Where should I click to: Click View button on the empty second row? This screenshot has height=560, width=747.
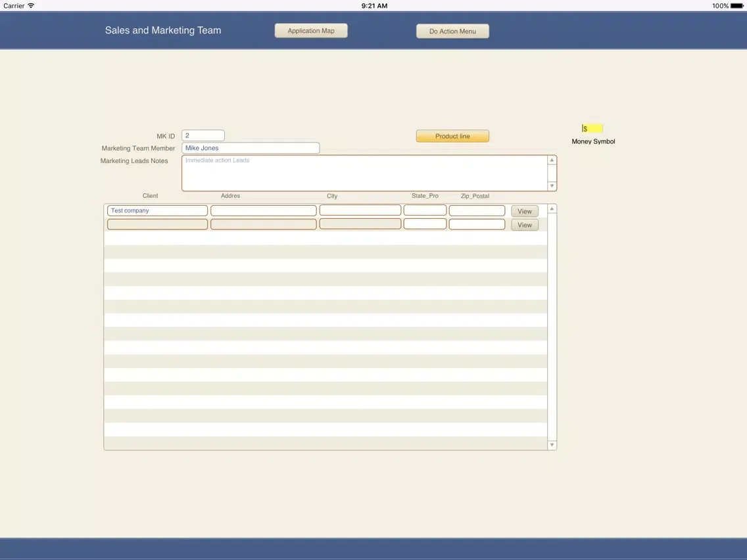point(525,225)
